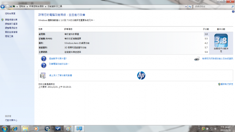Open view and print detailed performance link
Image resolution: width=235 pixels, height=132 pixels.
pyautogui.click(x=217, y=59)
